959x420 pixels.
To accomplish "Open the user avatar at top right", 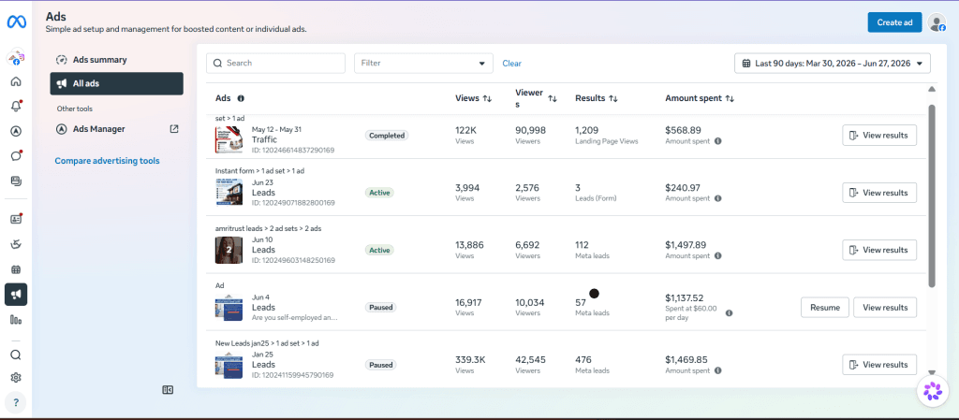I will (x=937, y=22).
